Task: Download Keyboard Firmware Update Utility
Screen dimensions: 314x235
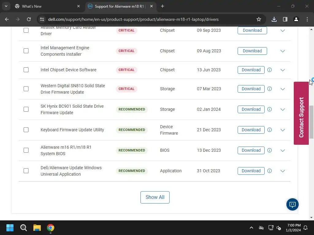Action: click(251, 130)
